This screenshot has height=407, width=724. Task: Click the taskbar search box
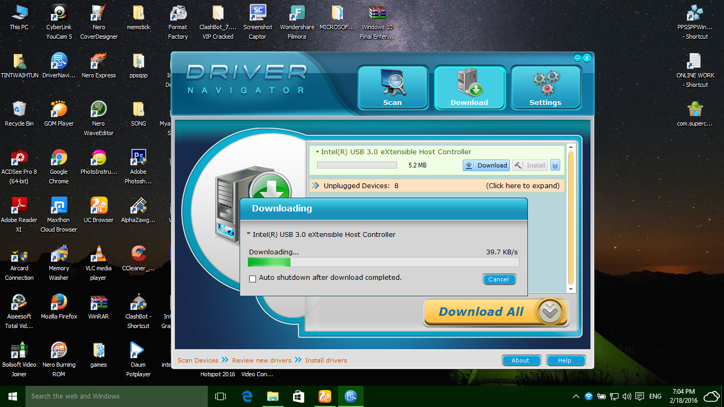click(117, 396)
